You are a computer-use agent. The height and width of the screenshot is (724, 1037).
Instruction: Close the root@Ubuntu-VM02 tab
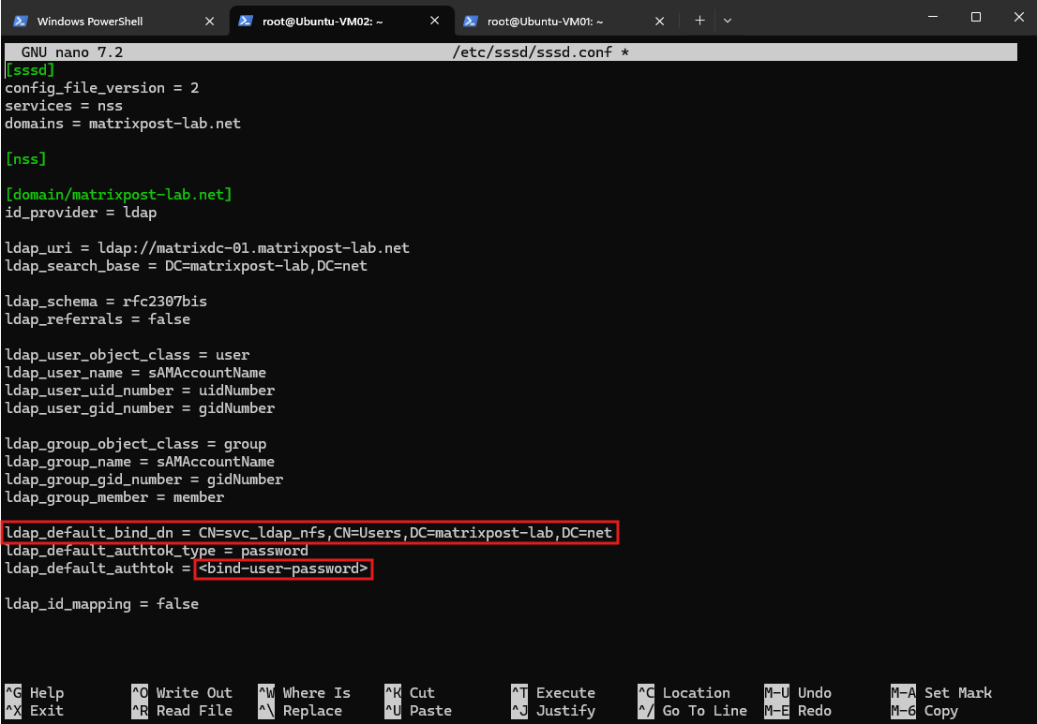(x=434, y=21)
